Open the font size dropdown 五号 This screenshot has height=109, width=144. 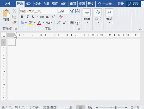(x=67, y=11)
